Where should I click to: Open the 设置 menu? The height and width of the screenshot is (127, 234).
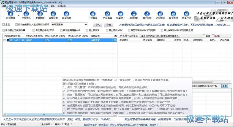4,6
